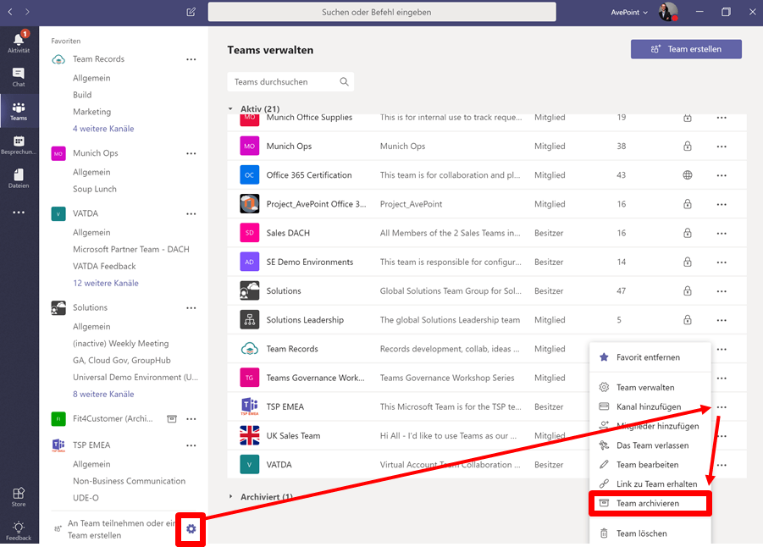The width and height of the screenshot is (763, 547).
Task: Choose Team archivieren from context menu
Action: [650, 503]
